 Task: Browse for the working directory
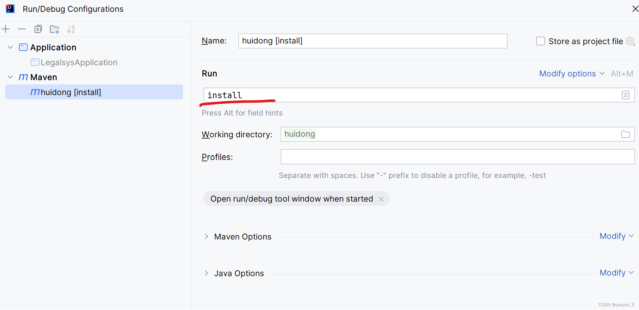coord(626,134)
